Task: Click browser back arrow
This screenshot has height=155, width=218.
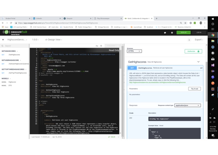Action: point(3,23)
